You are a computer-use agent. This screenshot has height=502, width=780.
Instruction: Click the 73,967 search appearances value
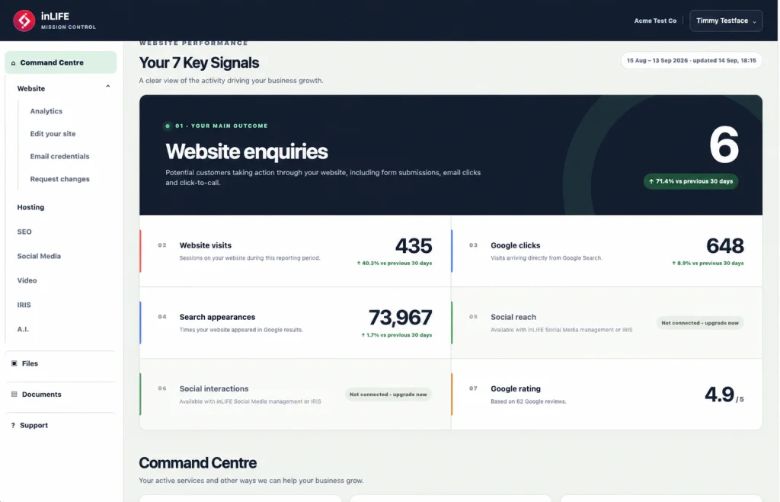(400, 318)
